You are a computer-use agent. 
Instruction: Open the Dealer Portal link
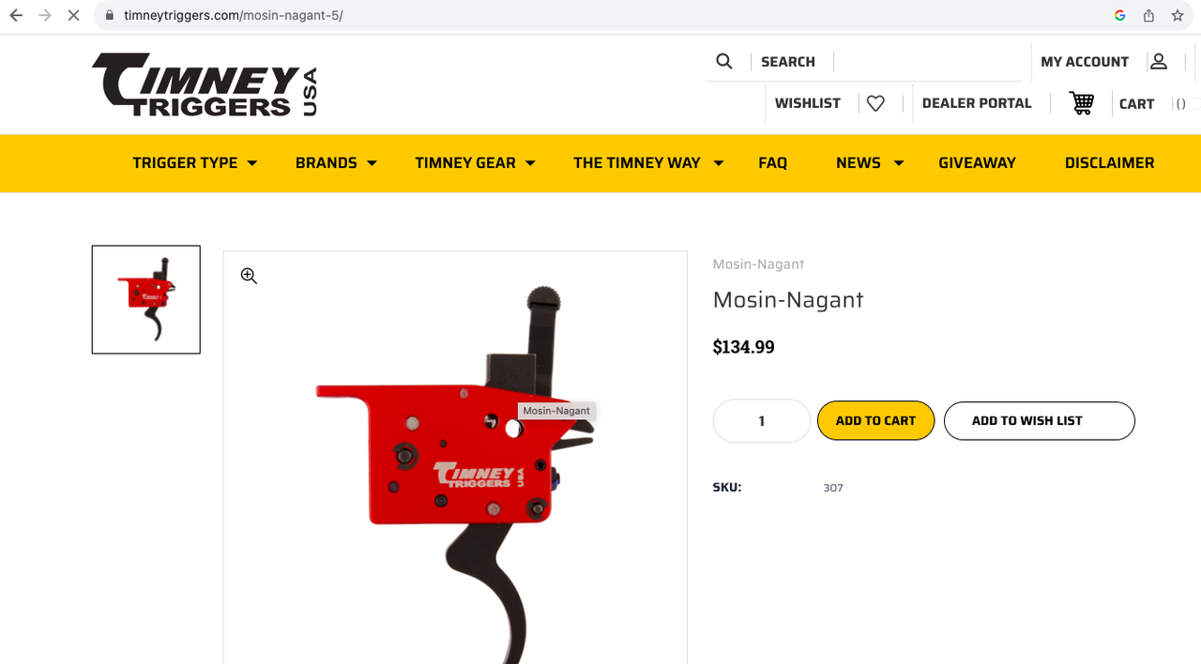(977, 103)
